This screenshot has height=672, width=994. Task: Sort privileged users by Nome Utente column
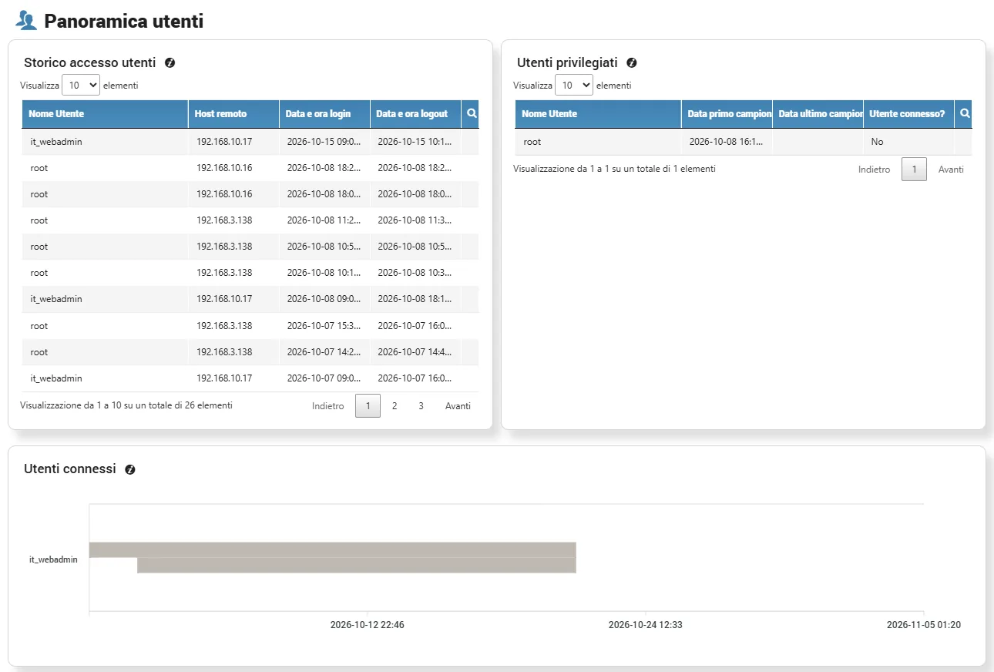click(x=598, y=114)
